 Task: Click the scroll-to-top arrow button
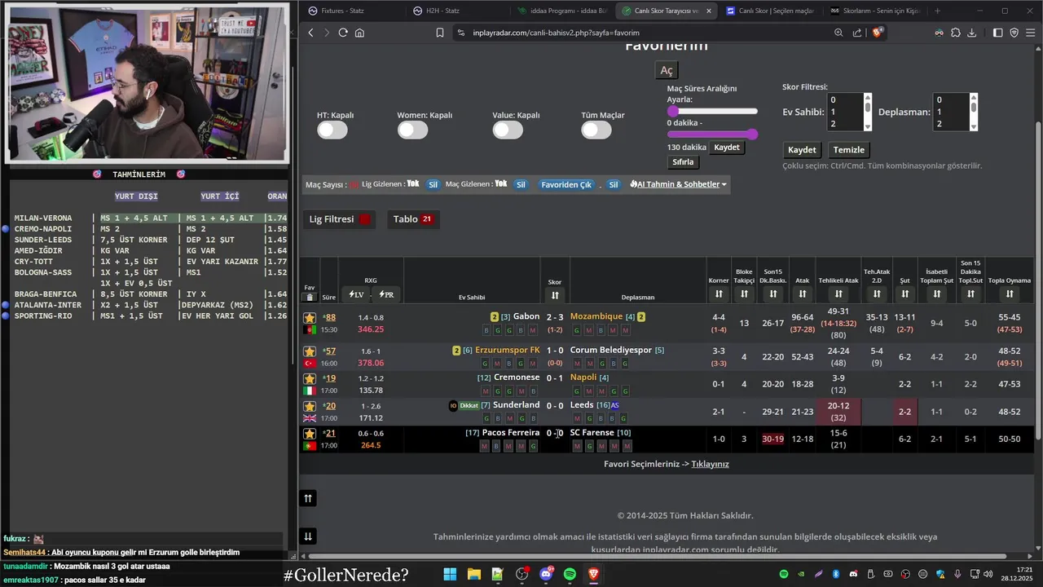(308, 498)
